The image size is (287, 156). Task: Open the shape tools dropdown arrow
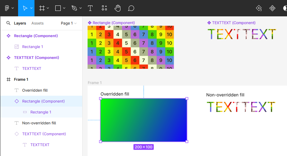(64, 8)
